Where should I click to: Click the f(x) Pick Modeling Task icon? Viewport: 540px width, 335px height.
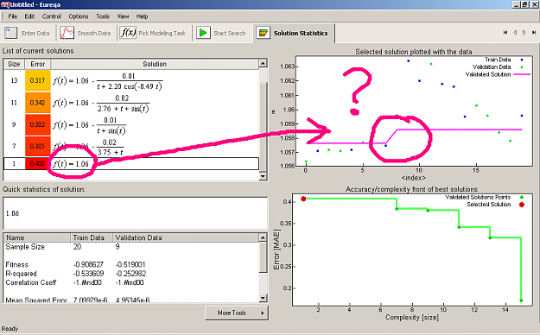pyautogui.click(x=128, y=33)
